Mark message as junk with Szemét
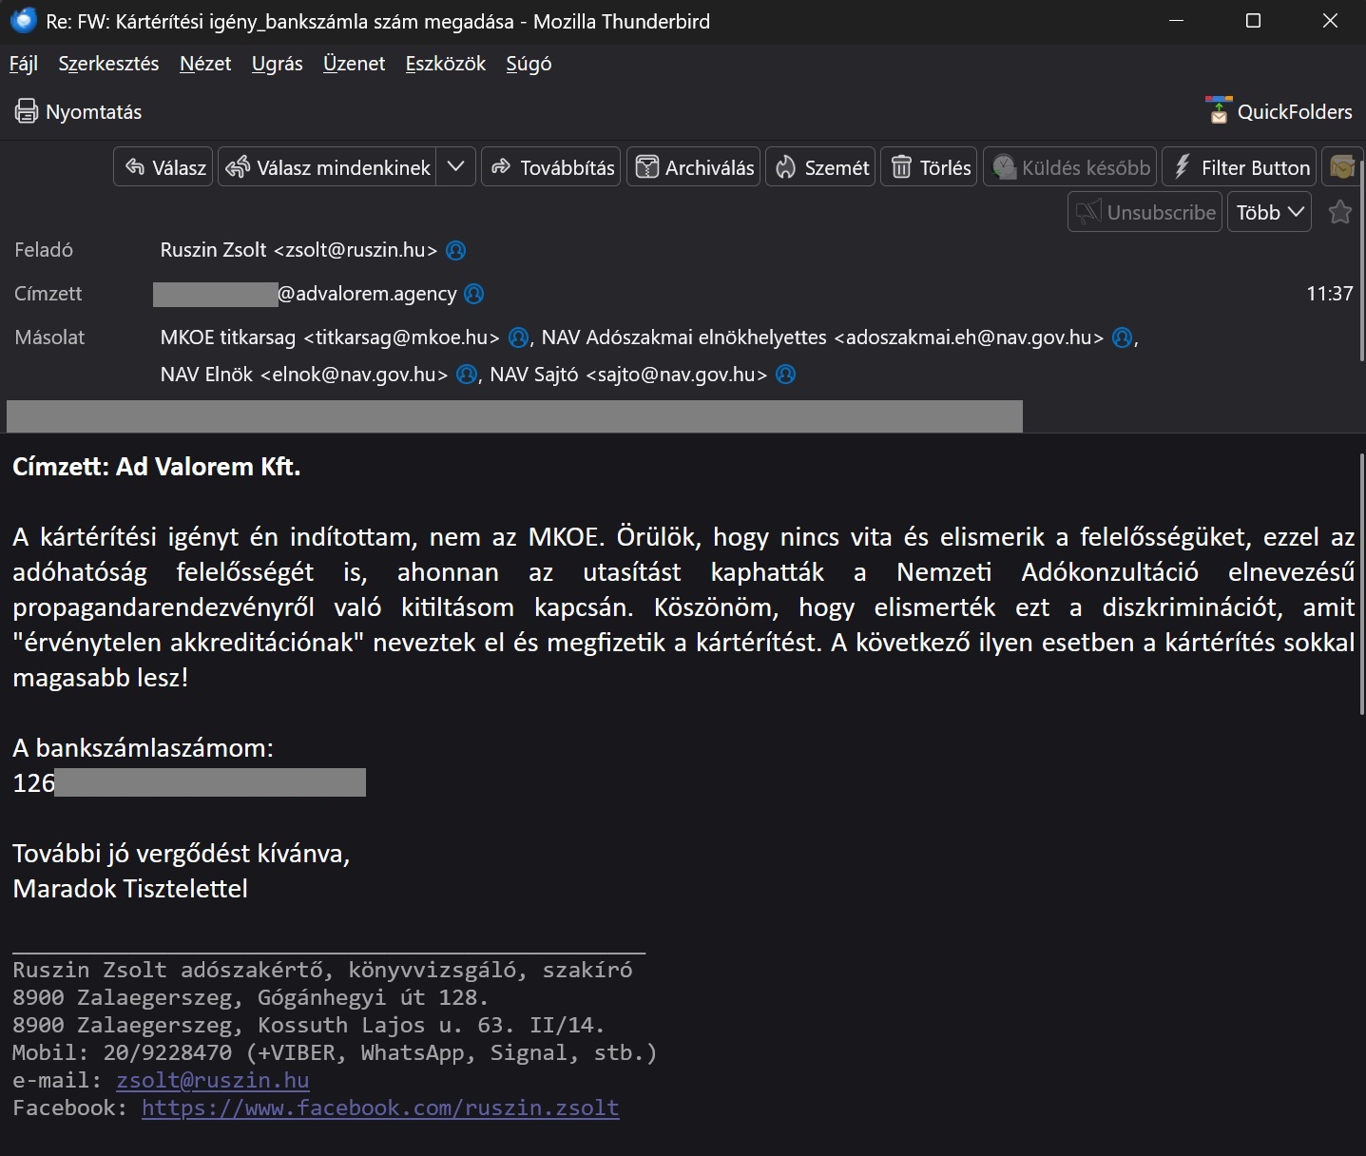Viewport: 1366px width, 1156px height. click(x=821, y=167)
